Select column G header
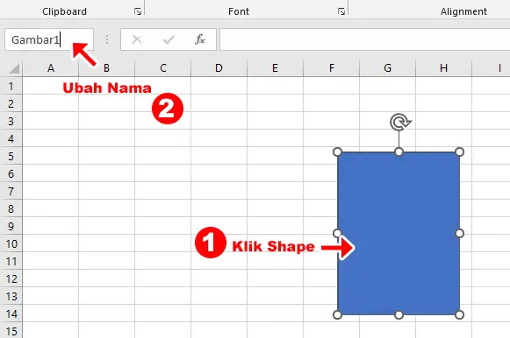 pos(387,68)
